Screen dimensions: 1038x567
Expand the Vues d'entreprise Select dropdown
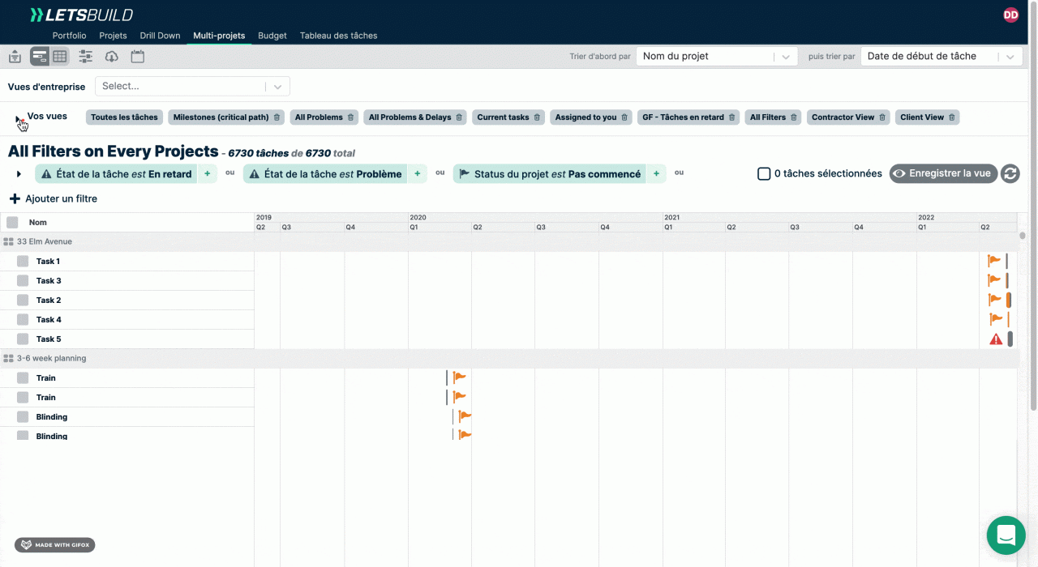tap(192, 86)
